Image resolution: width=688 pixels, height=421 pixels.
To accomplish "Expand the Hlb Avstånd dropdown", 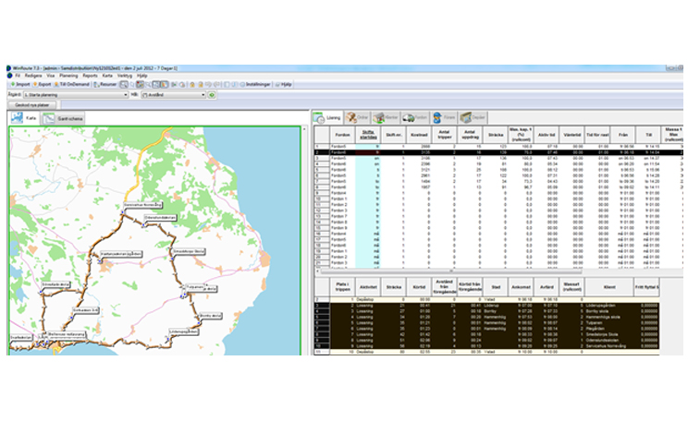I will coord(203,94).
